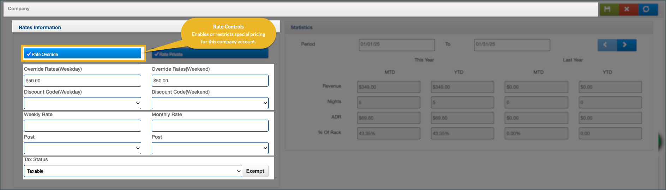The width and height of the screenshot is (666, 190).
Task: Click the blue refresh icon
Action: [x=646, y=9]
